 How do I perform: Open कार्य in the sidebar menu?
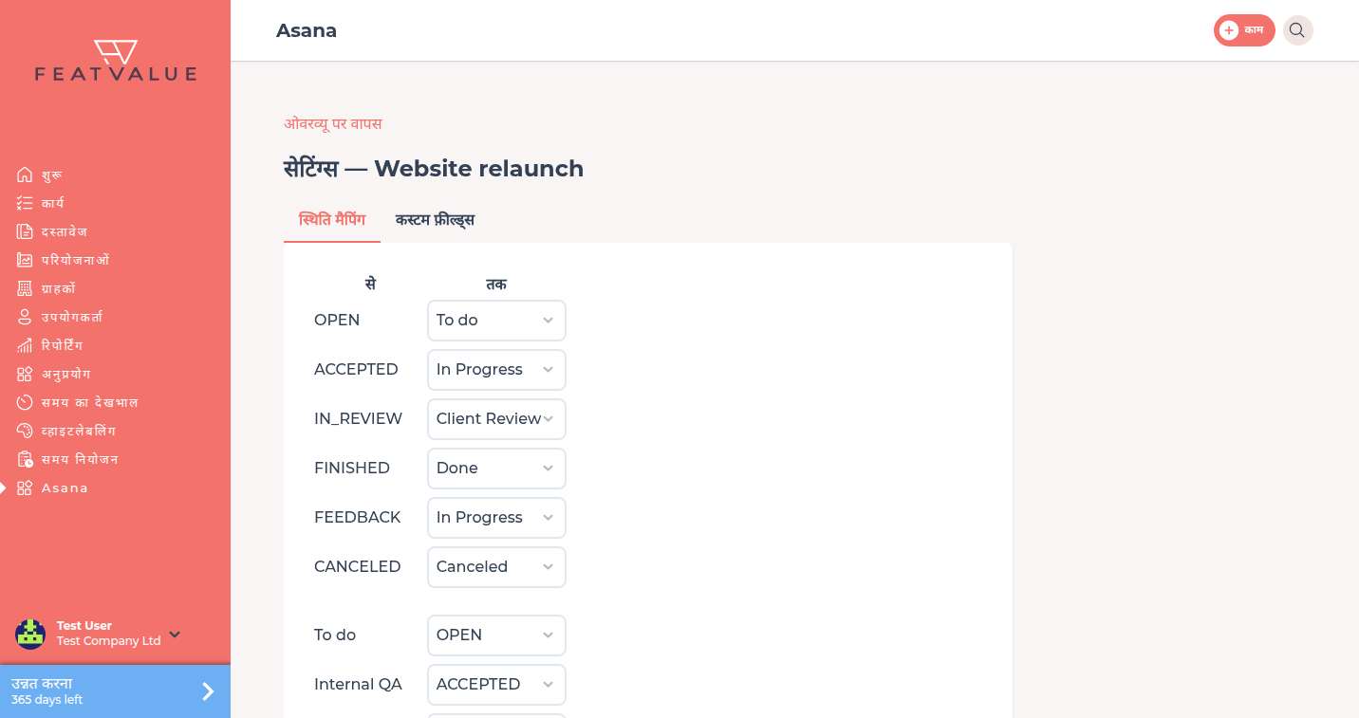pos(52,203)
